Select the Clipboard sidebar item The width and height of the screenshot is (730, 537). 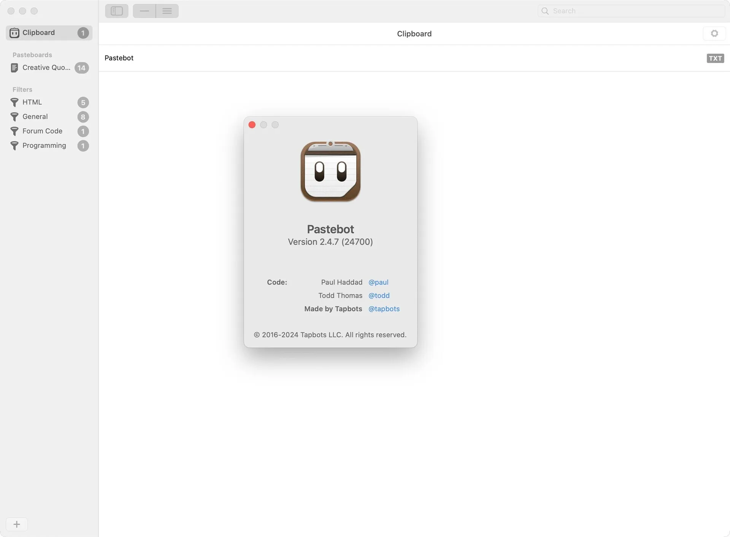49,33
